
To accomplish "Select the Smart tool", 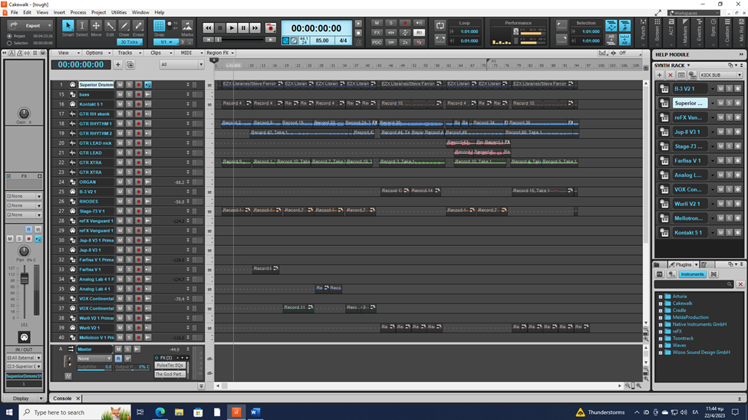I will (x=68, y=26).
